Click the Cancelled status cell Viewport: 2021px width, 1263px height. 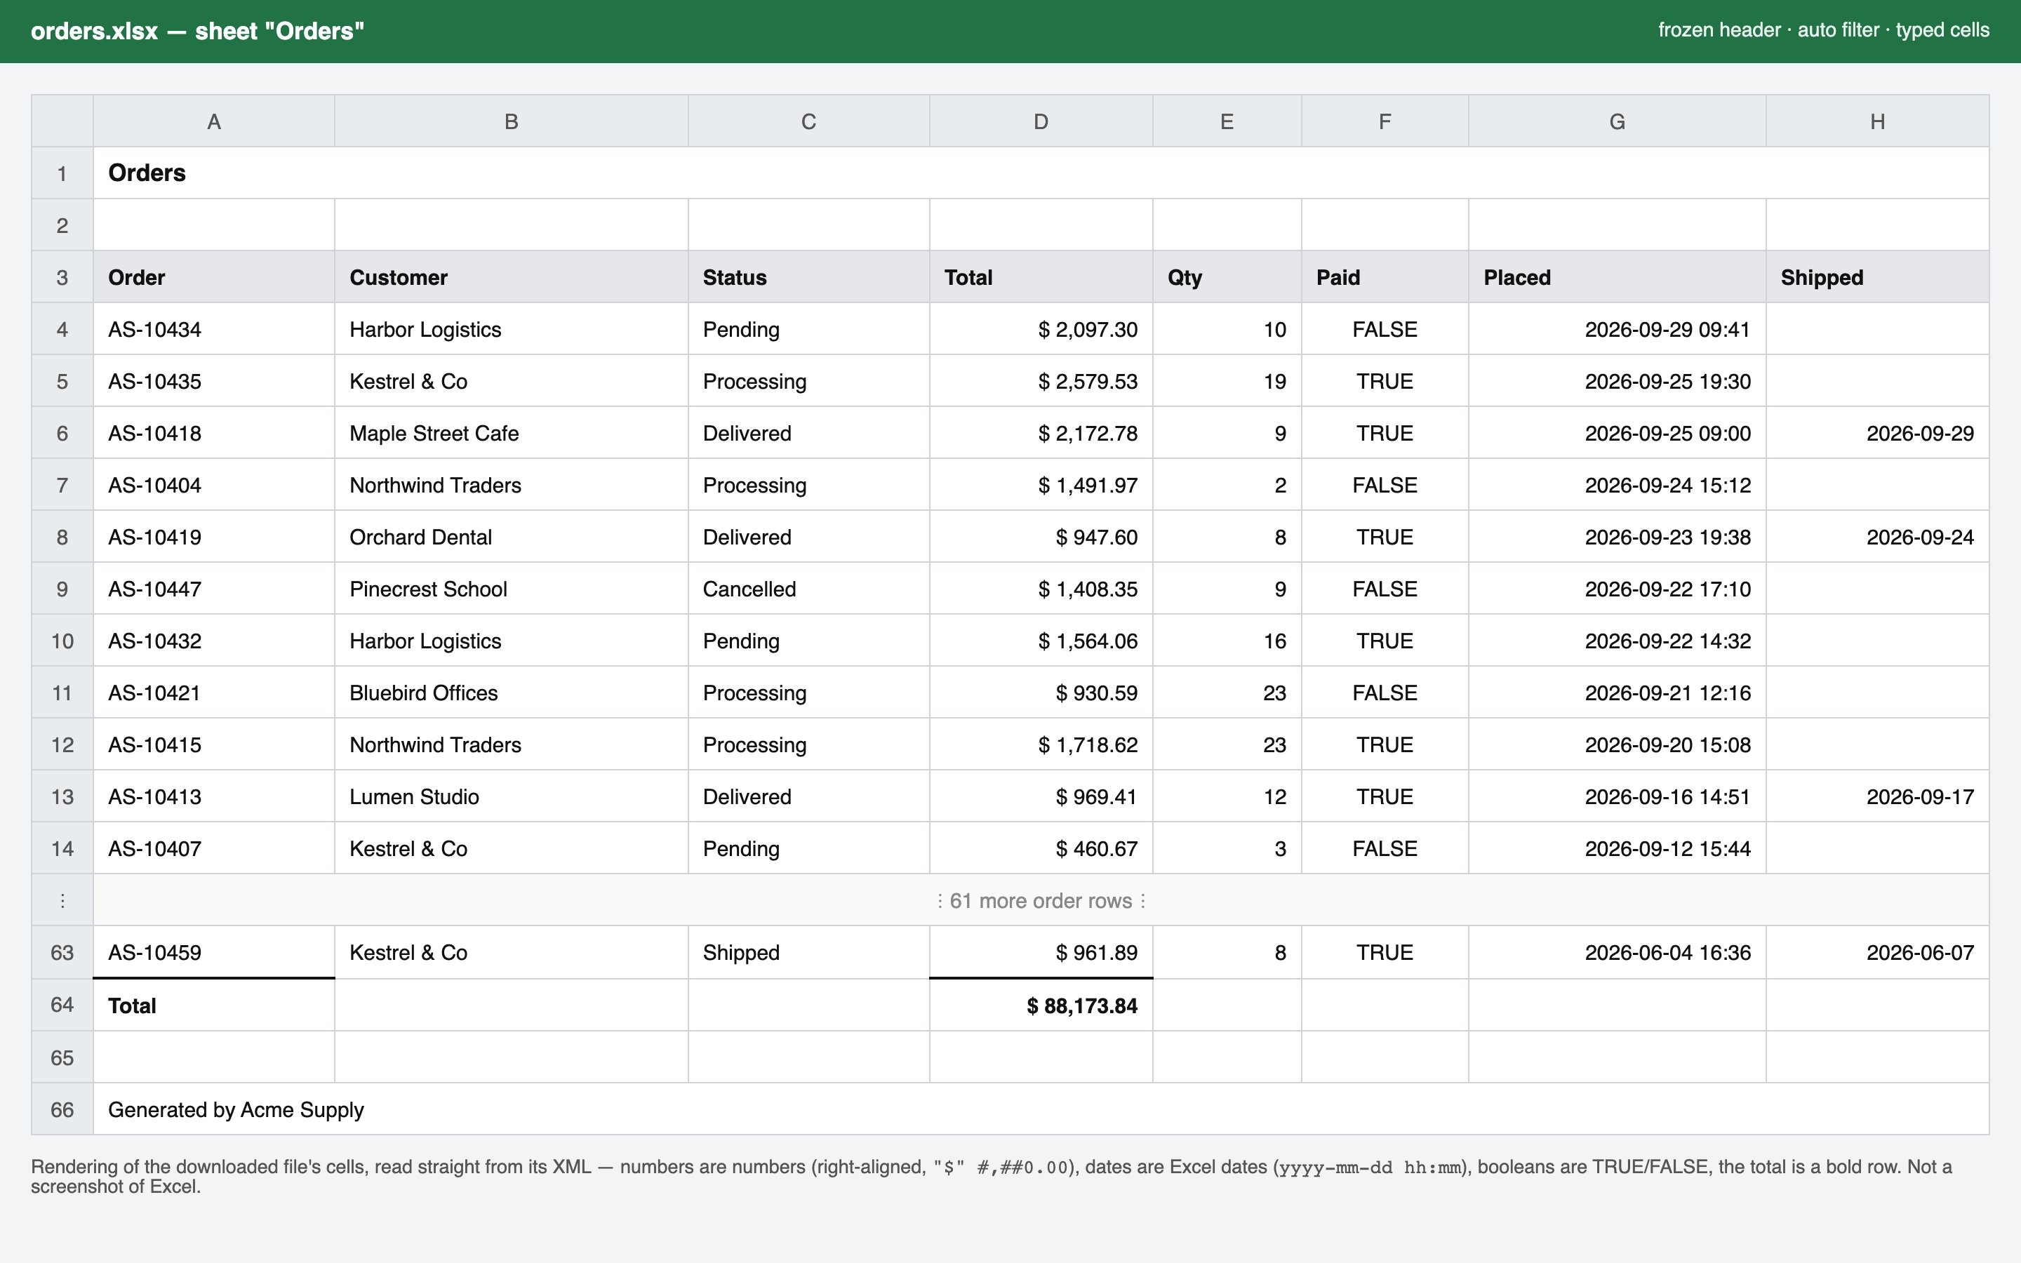808,589
